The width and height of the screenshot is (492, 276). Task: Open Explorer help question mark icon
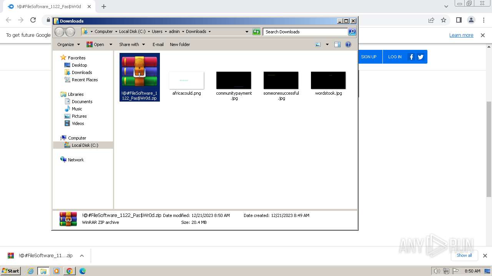click(x=348, y=44)
